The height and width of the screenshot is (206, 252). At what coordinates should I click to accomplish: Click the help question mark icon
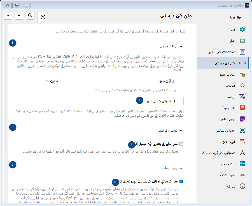(x=43, y=17)
